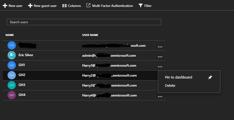Click the Harry3@ email address
The width and height of the screenshot is (234, 120).
click(109, 85)
